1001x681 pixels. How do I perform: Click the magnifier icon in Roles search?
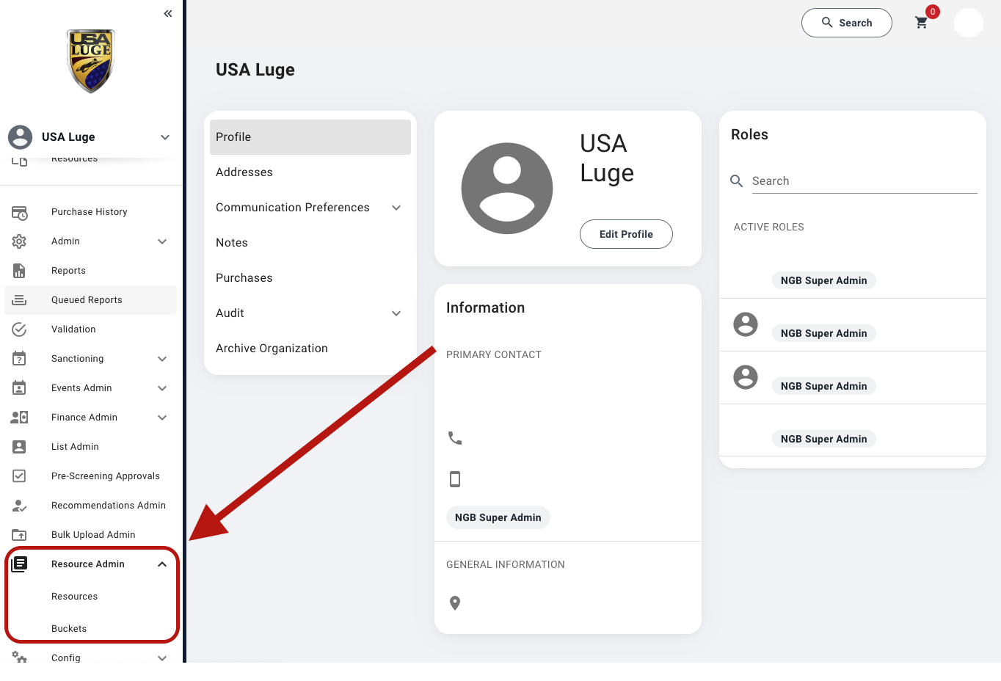[737, 181]
